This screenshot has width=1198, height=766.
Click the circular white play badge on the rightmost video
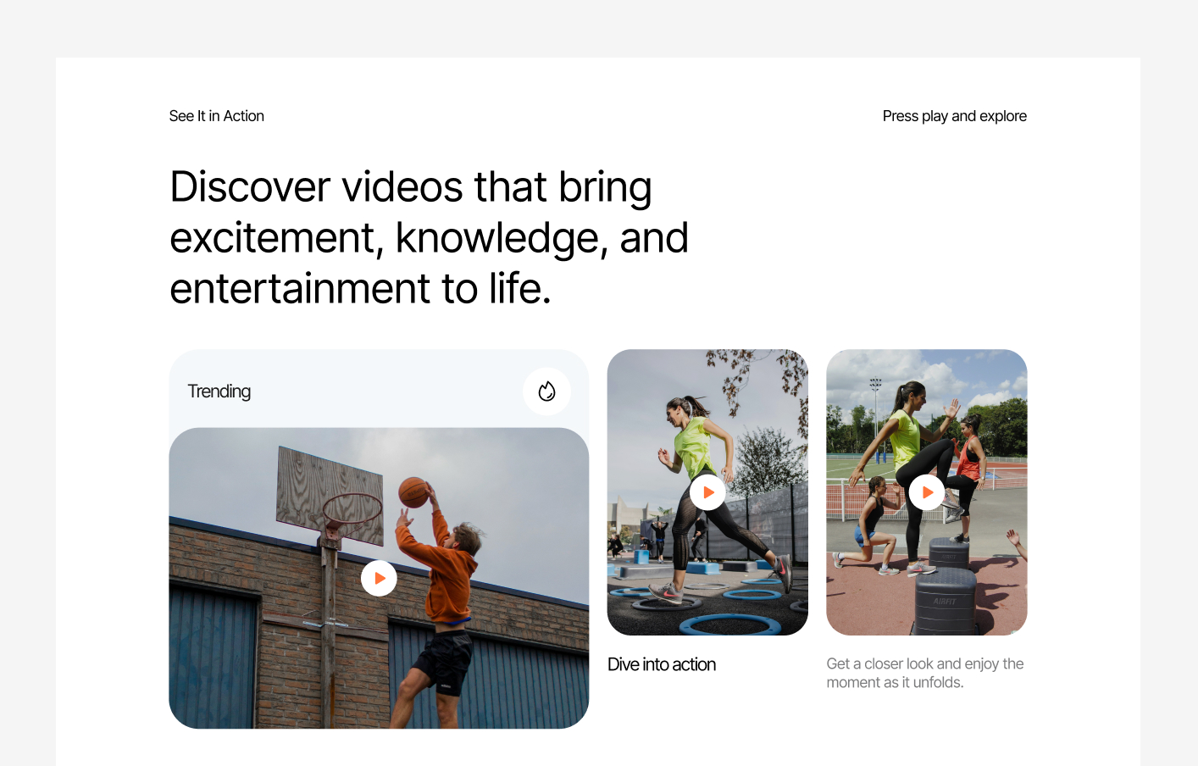click(927, 492)
